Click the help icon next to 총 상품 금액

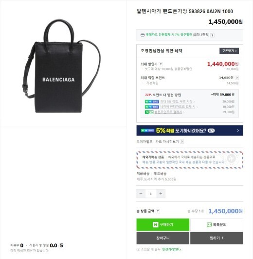[158, 211]
